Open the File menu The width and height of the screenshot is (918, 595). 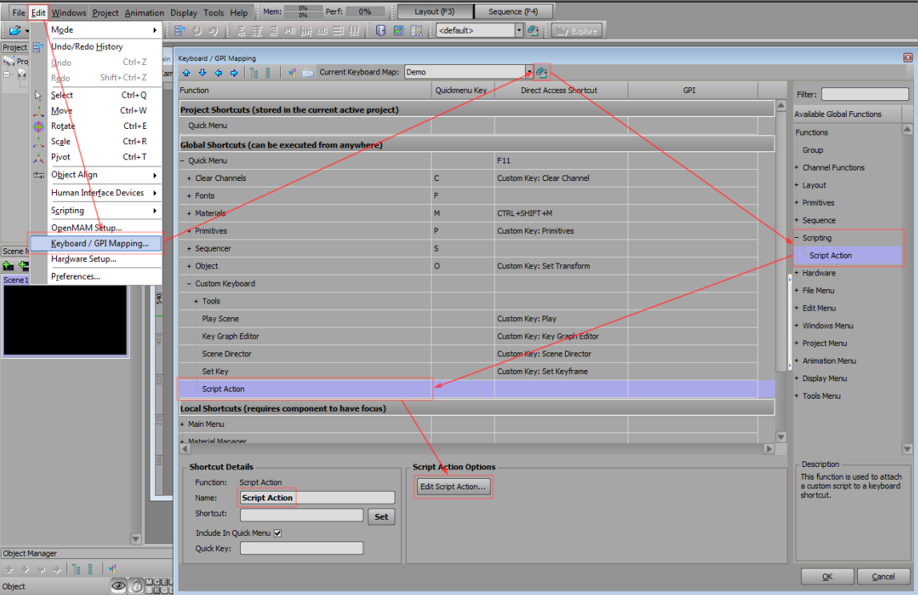[x=18, y=12]
